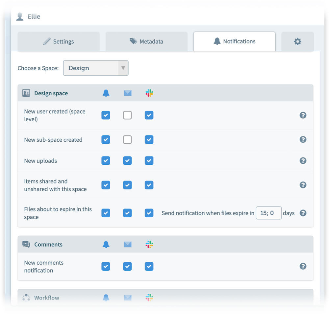Click the Workflow section icon
The height and width of the screenshot is (314, 329).
[26, 298]
